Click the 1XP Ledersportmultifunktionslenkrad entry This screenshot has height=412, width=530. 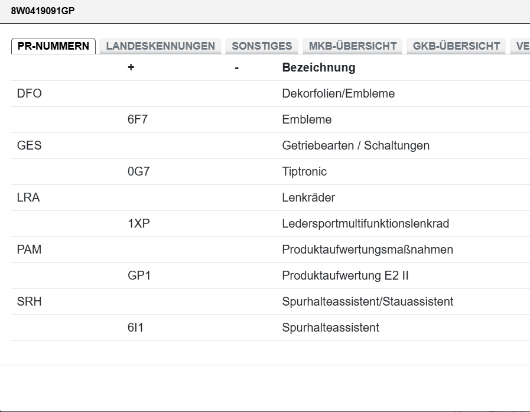pyautogui.click(x=271, y=224)
